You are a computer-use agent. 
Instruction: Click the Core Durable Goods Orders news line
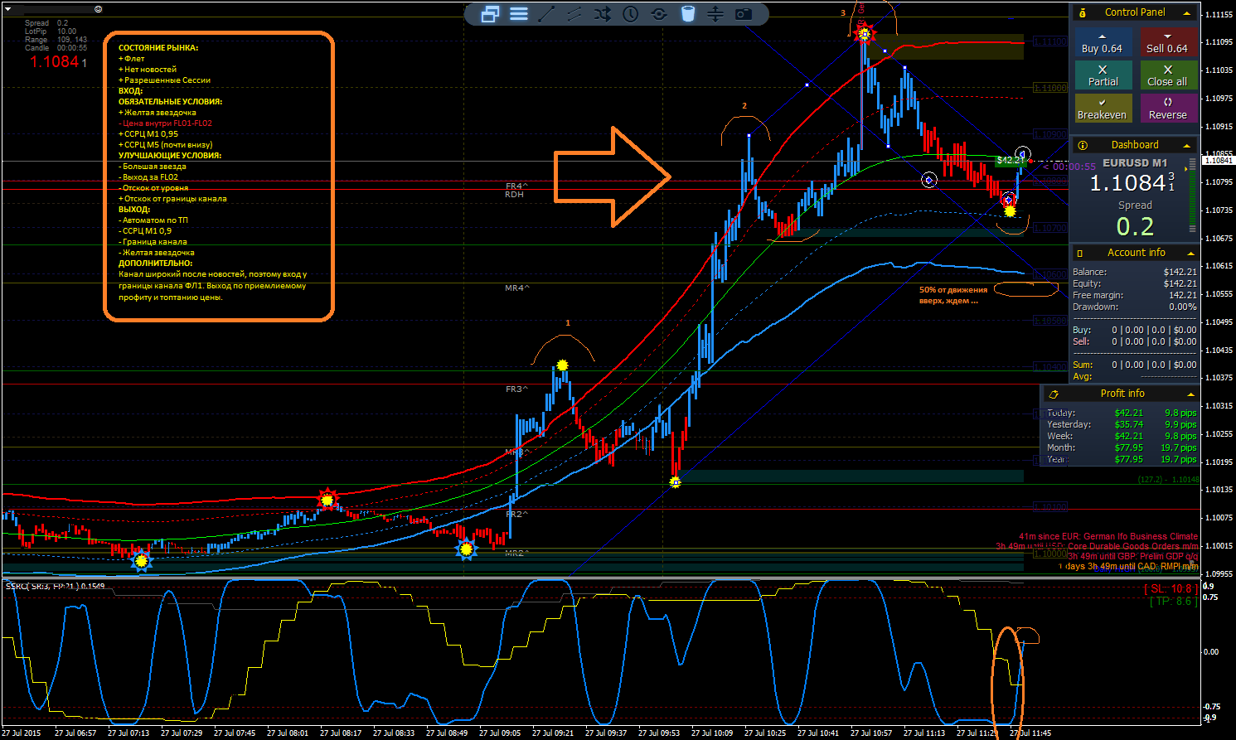pyautogui.click(x=1097, y=547)
